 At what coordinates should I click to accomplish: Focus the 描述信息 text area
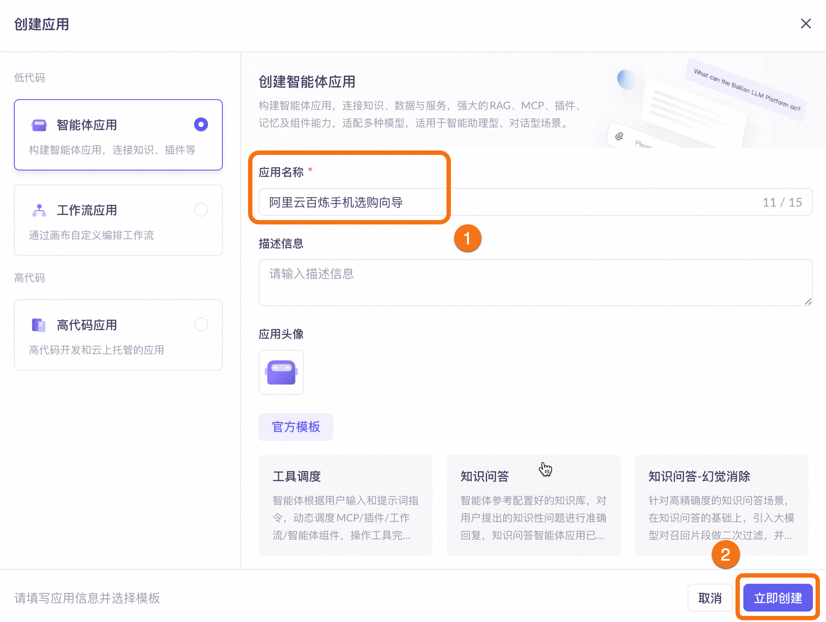coord(535,283)
